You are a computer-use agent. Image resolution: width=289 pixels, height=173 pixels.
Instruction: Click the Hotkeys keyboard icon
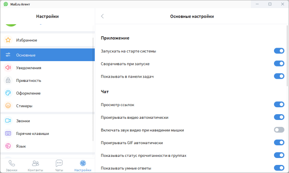click(x=8, y=133)
